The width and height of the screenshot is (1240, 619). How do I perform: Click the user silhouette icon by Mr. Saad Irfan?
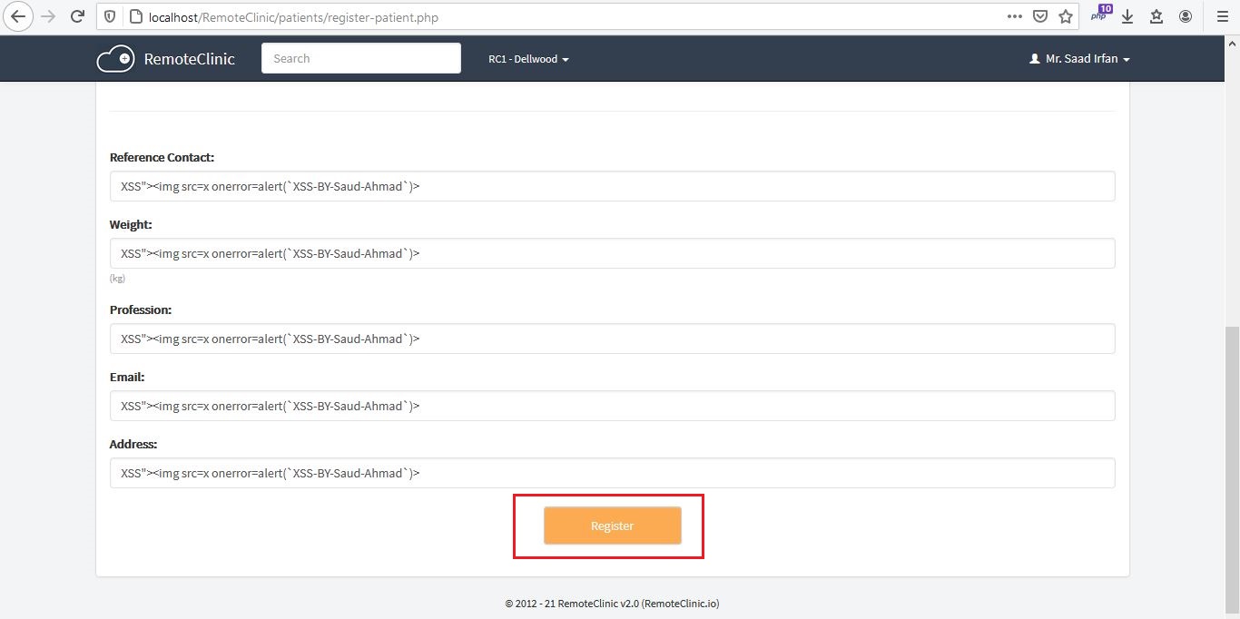pos(1034,59)
